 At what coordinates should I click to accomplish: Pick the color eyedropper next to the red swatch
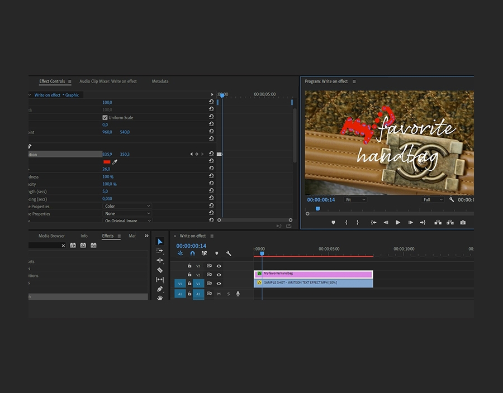tap(115, 162)
